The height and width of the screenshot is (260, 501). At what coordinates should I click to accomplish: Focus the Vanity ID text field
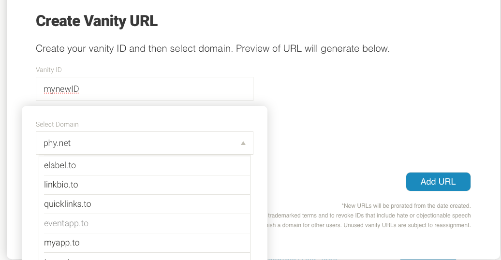point(144,89)
